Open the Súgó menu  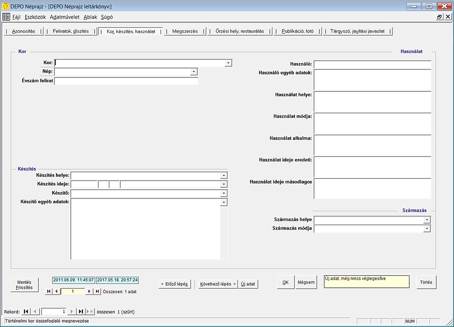coord(107,17)
